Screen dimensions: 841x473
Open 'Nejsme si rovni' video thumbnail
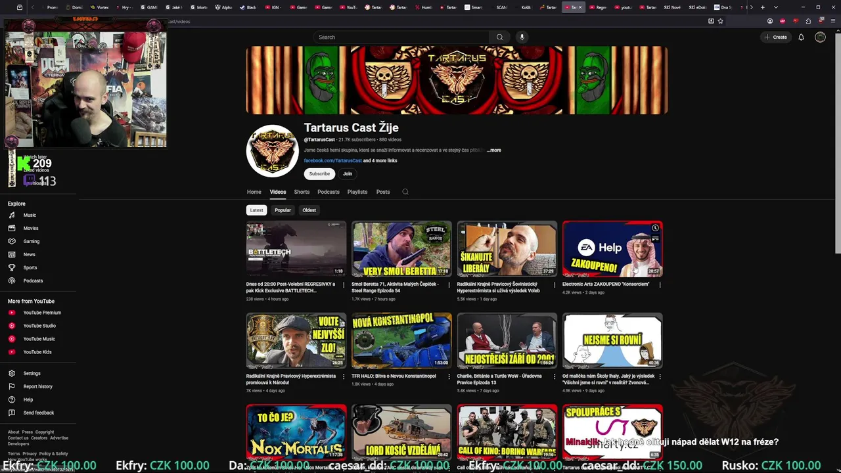(x=612, y=341)
